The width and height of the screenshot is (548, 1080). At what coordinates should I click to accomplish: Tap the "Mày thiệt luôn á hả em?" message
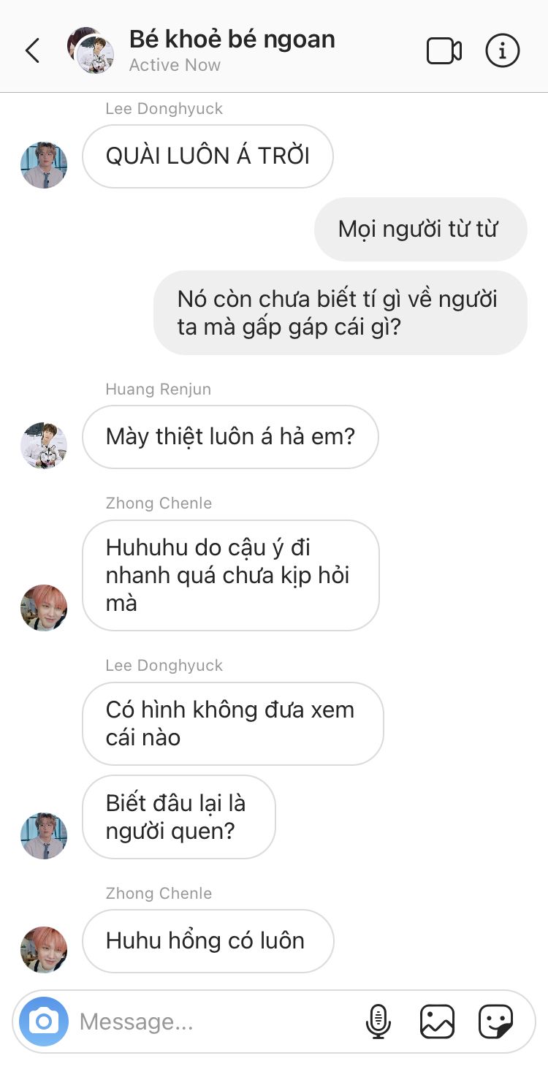(230, 437)
